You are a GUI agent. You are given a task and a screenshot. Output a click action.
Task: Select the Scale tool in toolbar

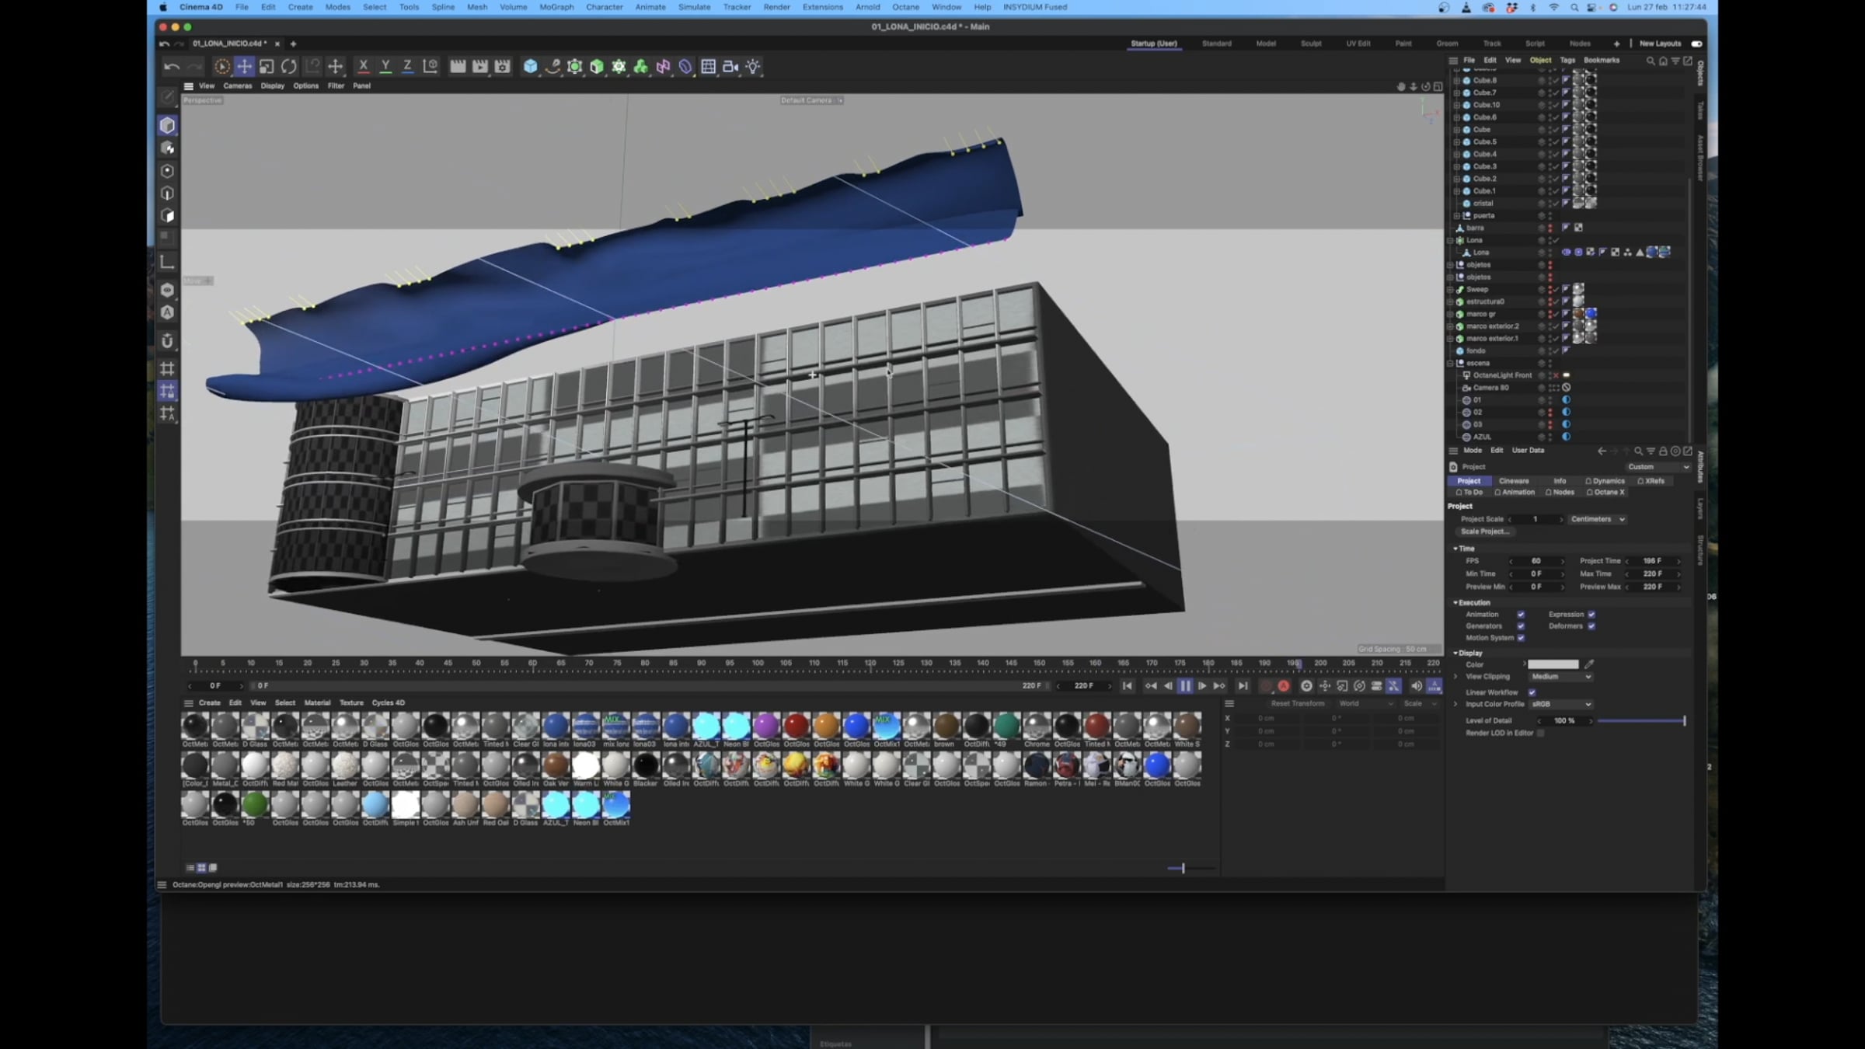click(x=267, y=67)
